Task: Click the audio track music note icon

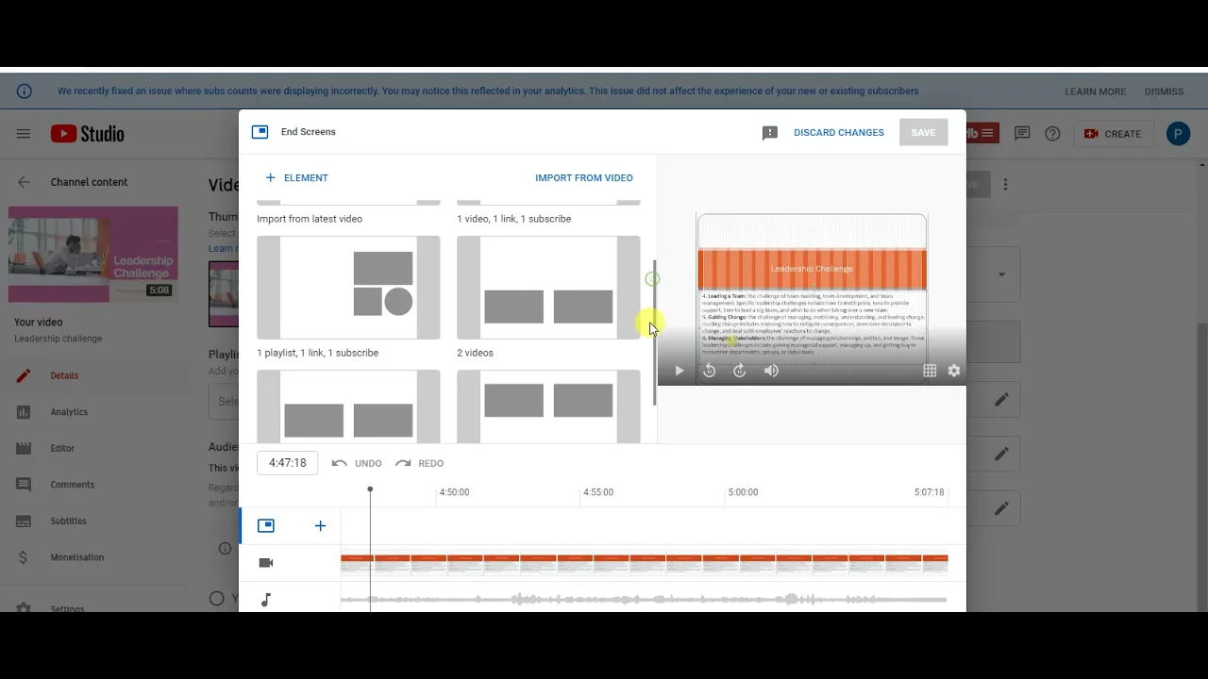Action: pyautogui.click(x=266, y=600)
